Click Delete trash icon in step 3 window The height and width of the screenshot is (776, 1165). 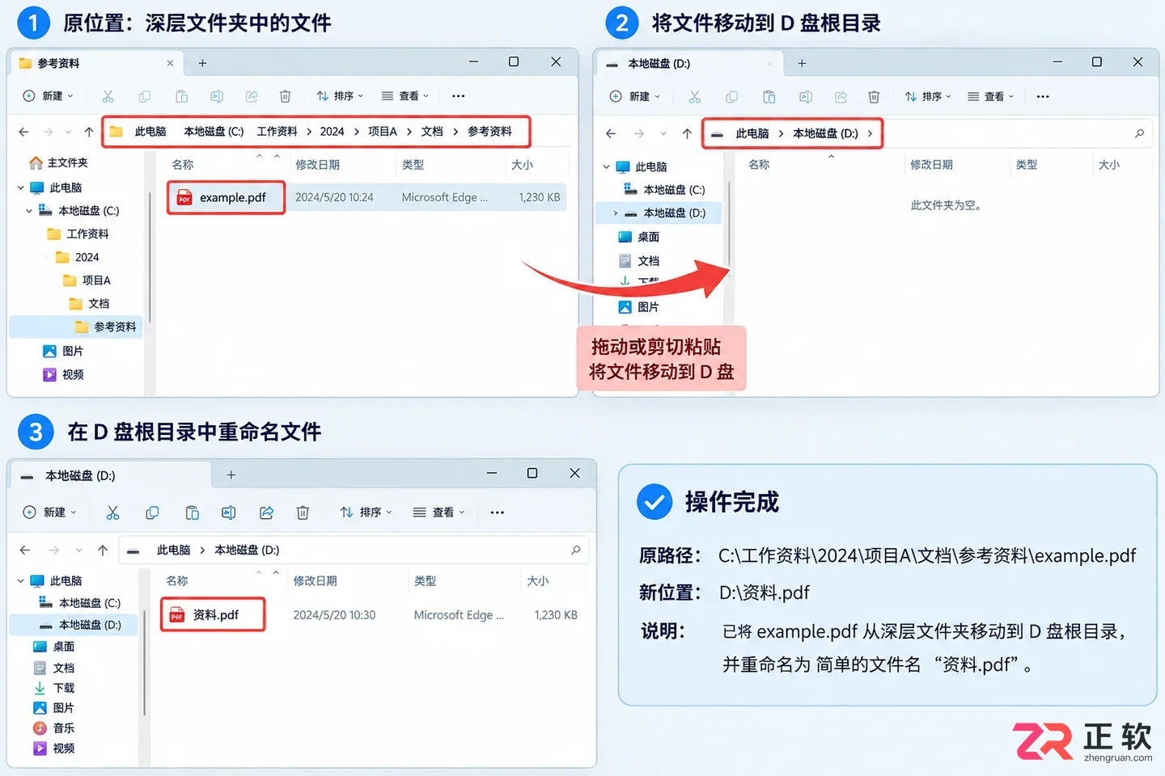point(303,512)
